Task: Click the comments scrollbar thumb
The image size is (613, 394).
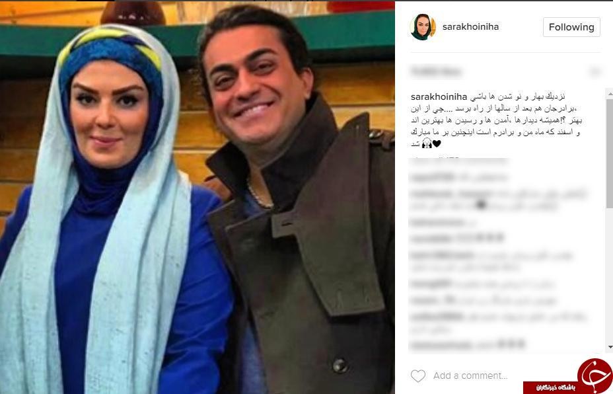Action: [610, 153]
